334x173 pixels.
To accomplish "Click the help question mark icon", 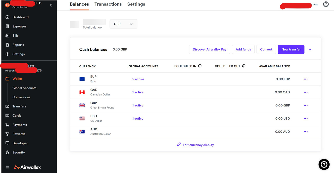I will pos(324,164).
